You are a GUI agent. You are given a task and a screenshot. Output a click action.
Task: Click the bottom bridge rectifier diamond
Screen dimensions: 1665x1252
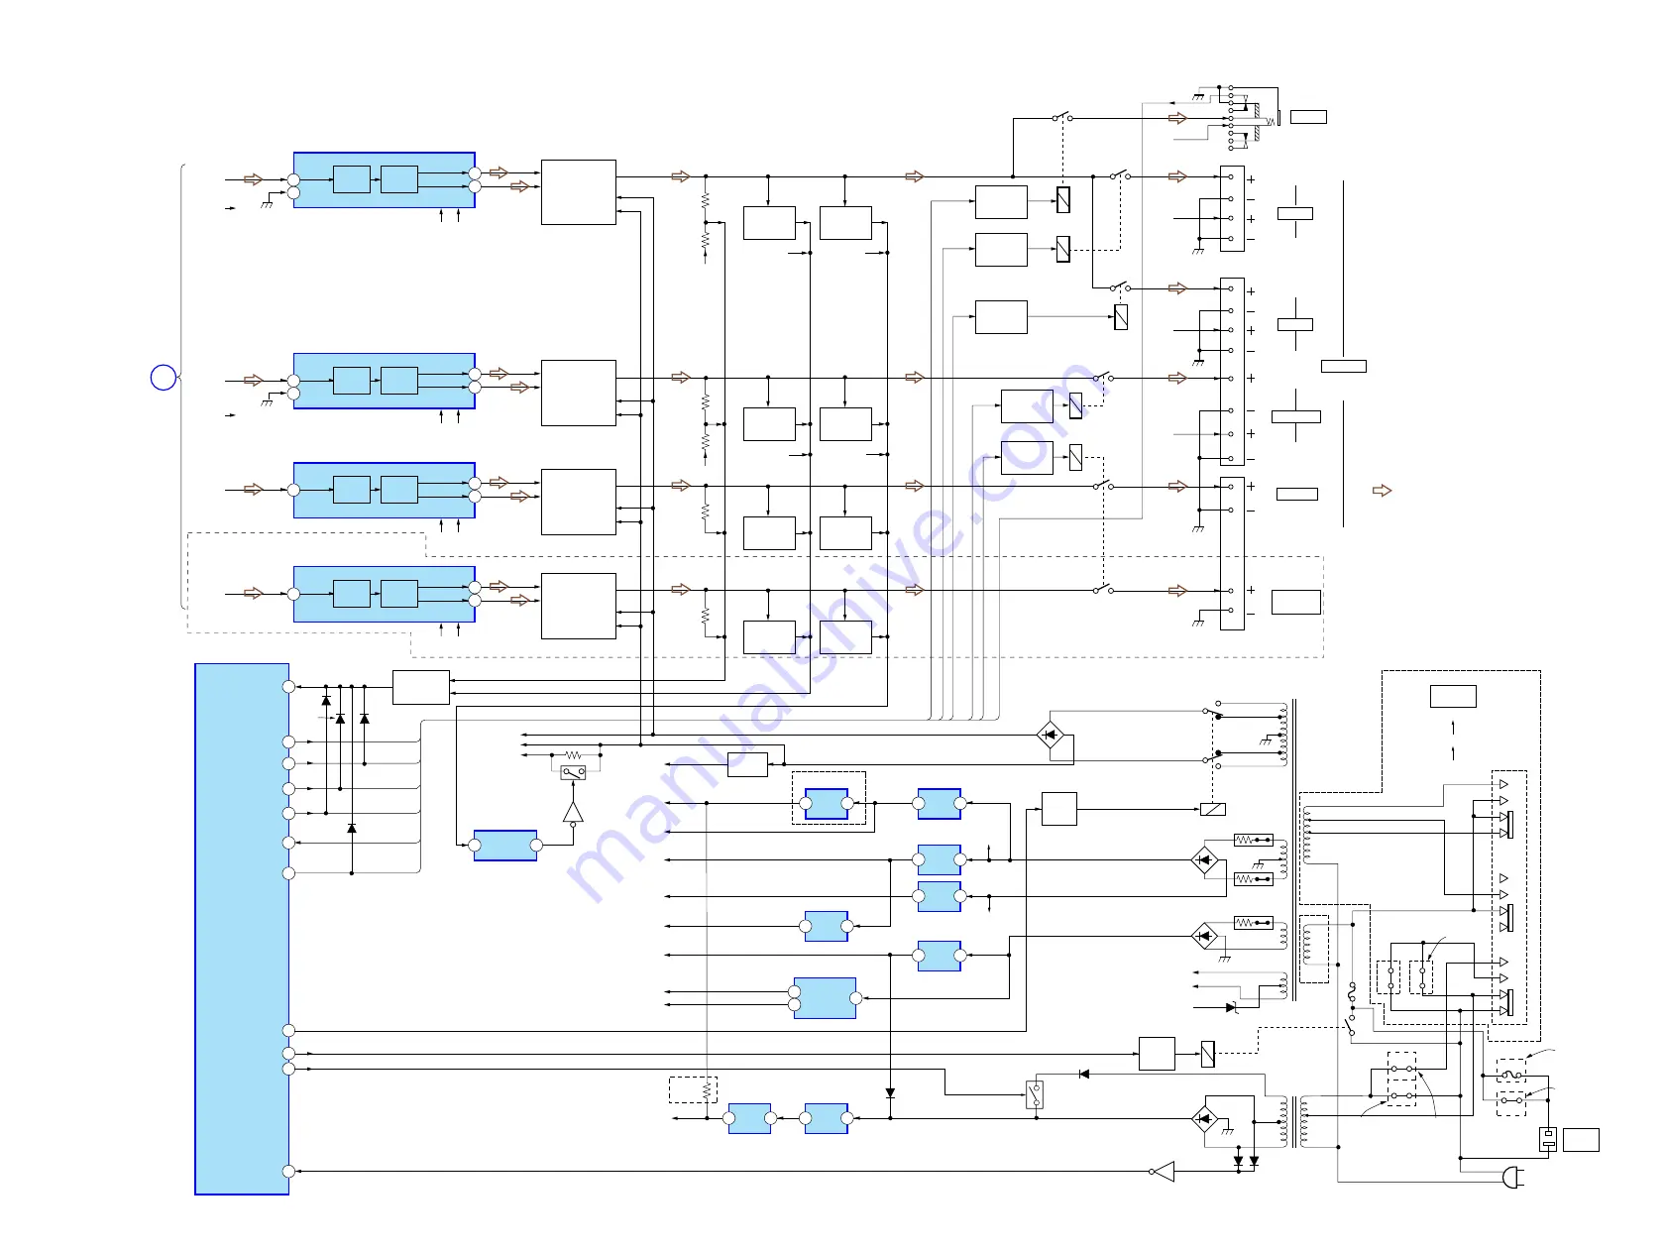tap(1204, 1118)
